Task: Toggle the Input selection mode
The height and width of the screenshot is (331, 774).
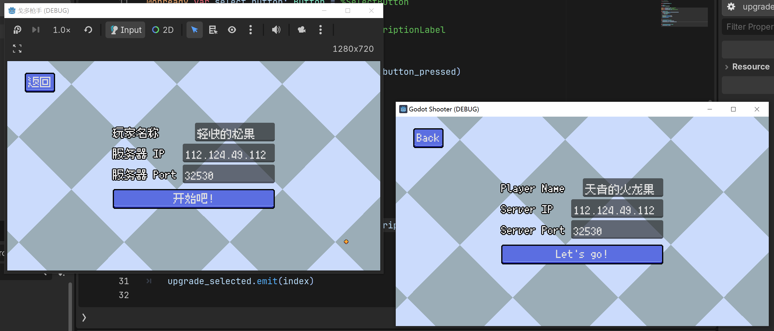Action: click(x=125, y=30)
